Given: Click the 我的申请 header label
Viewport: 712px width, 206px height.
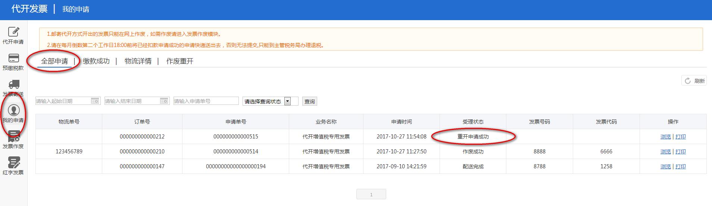Looking at the screenshot, I should (76, 9).
